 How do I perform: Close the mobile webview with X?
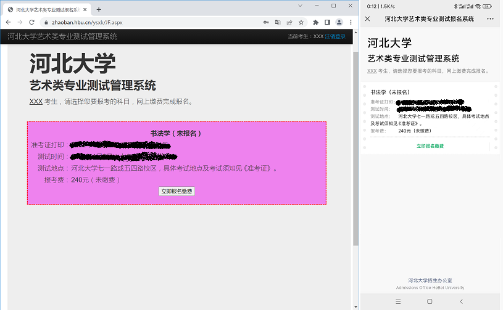coord(368,19)
